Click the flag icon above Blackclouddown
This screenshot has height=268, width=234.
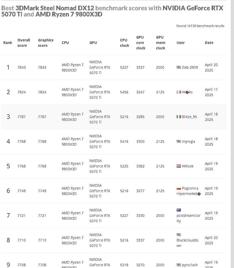click(x=178, y=235)
